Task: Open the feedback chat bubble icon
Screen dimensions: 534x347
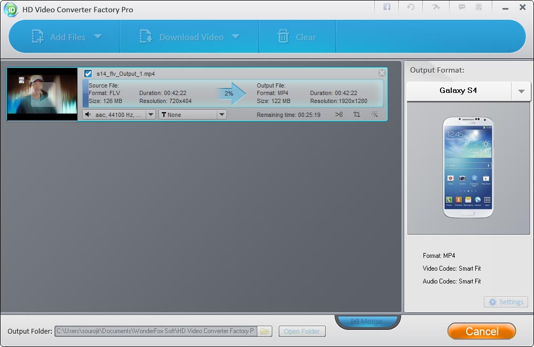Action: click(x=461, y=7)
